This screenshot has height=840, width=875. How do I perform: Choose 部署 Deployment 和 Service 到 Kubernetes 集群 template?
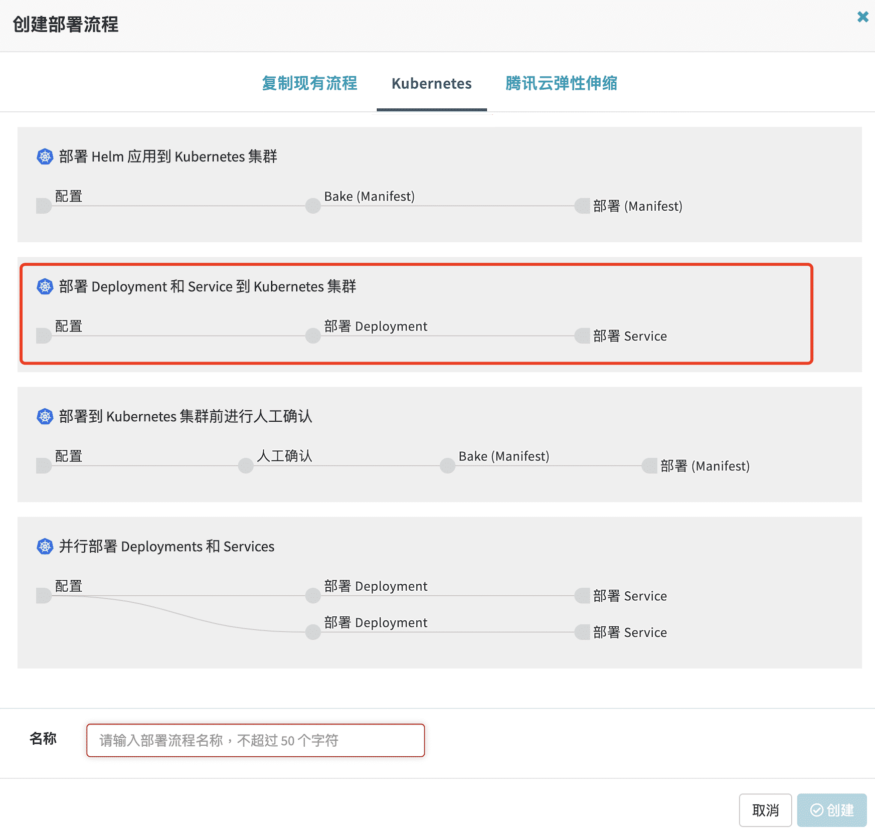[440, 314]
